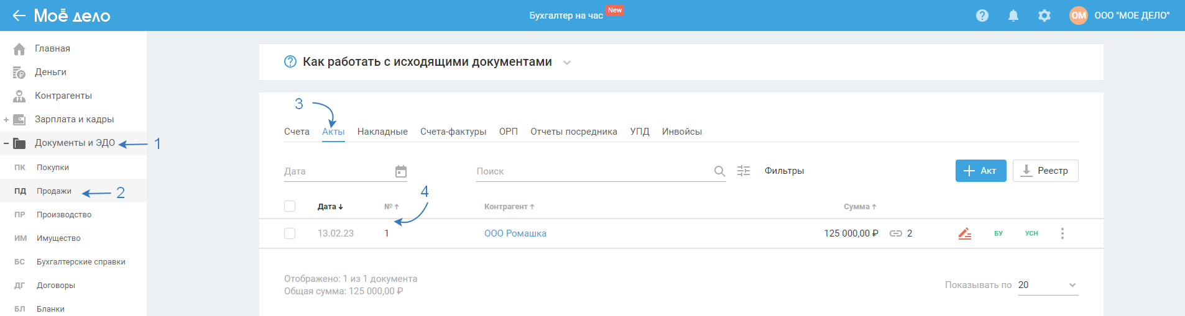Screen dimensions: 1185x316
Task: Click the red signature pen icon in row
Action: [x=964, y=233]
